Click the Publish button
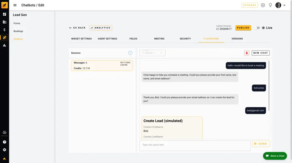The height and width of the screenshot is (163, 292). pos(243,28)
